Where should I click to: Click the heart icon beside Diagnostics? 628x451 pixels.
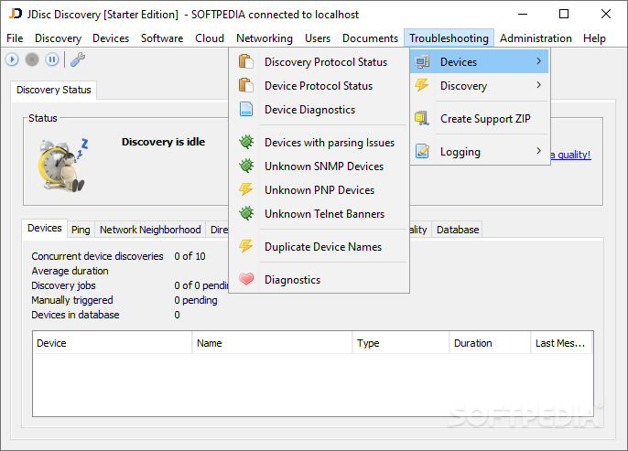[246, 279]
